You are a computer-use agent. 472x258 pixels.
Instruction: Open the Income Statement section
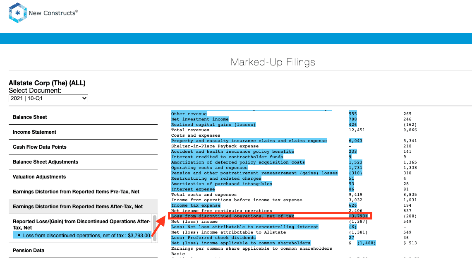click(x=83, y=132)
